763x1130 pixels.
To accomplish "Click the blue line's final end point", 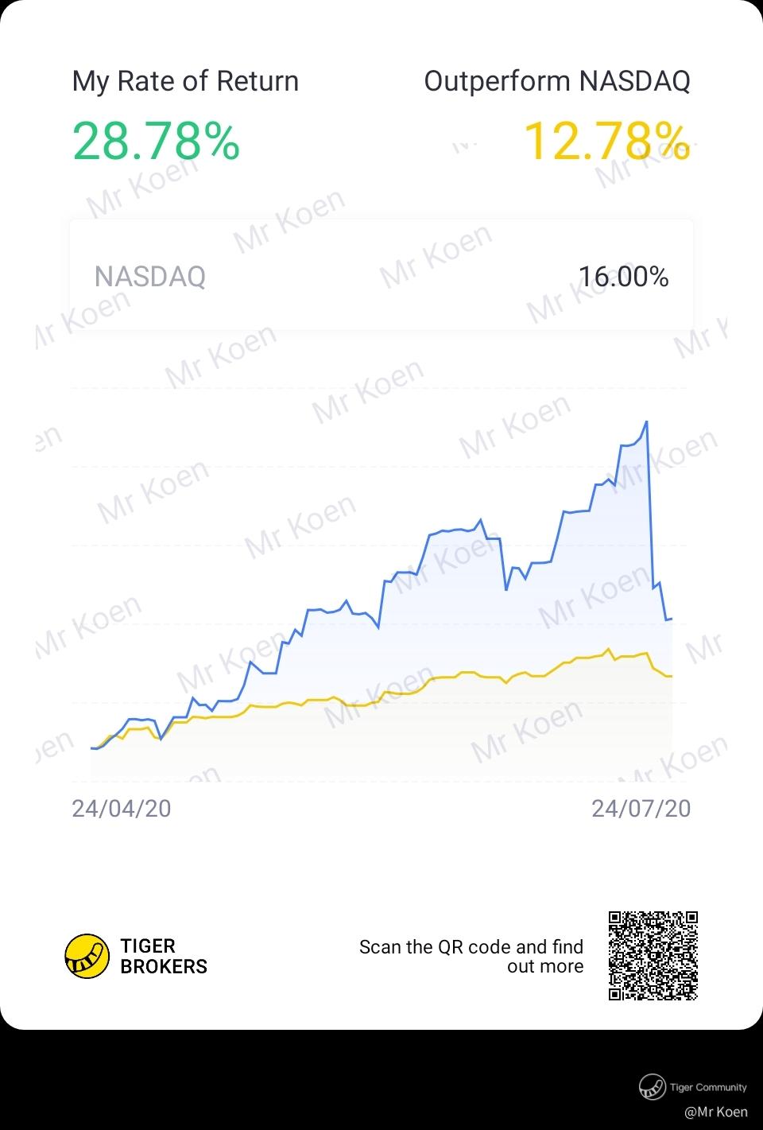I will point(672,618).
